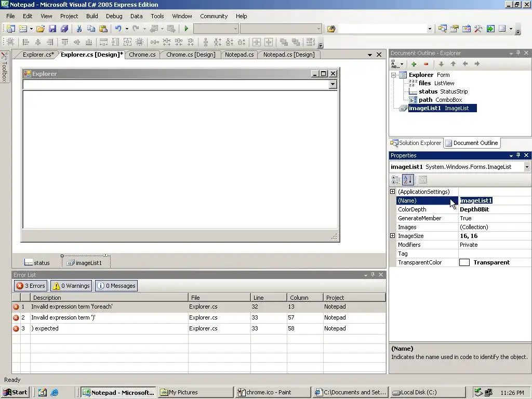Open My Pictures taskbar button
Viewport: 532px width, 399px height.
click(195, 393)
